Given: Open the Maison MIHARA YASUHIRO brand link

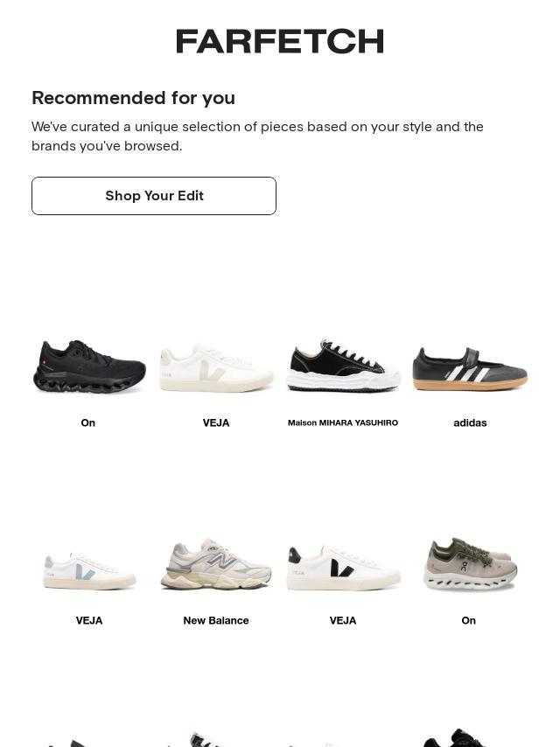Looking at the screenshot, I should point(343,422).
